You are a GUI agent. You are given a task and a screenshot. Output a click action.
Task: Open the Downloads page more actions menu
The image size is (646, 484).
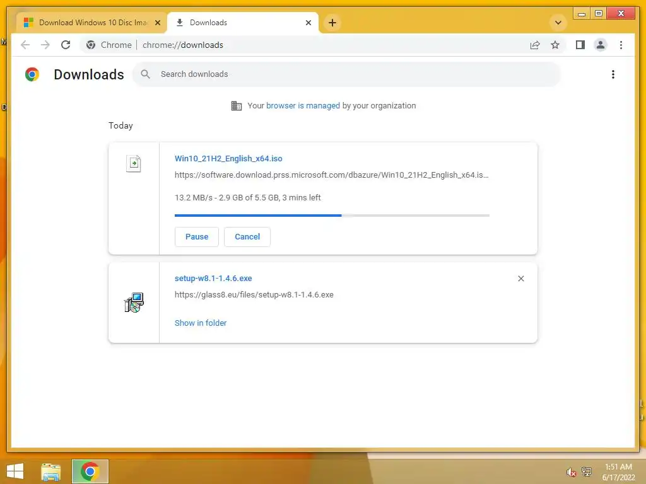click(613, 74)
